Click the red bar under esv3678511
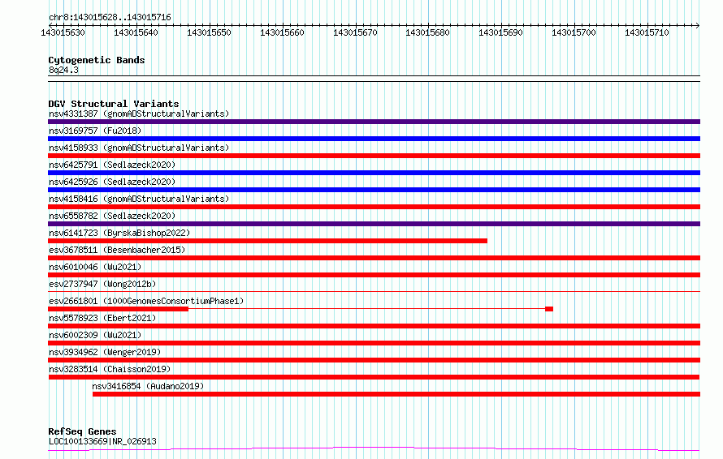723x459 pixels. [x=374, y=258]
